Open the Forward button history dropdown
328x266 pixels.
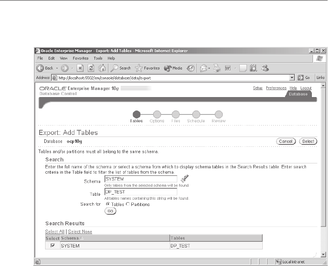pyautogui.click(x=72, y=68)
